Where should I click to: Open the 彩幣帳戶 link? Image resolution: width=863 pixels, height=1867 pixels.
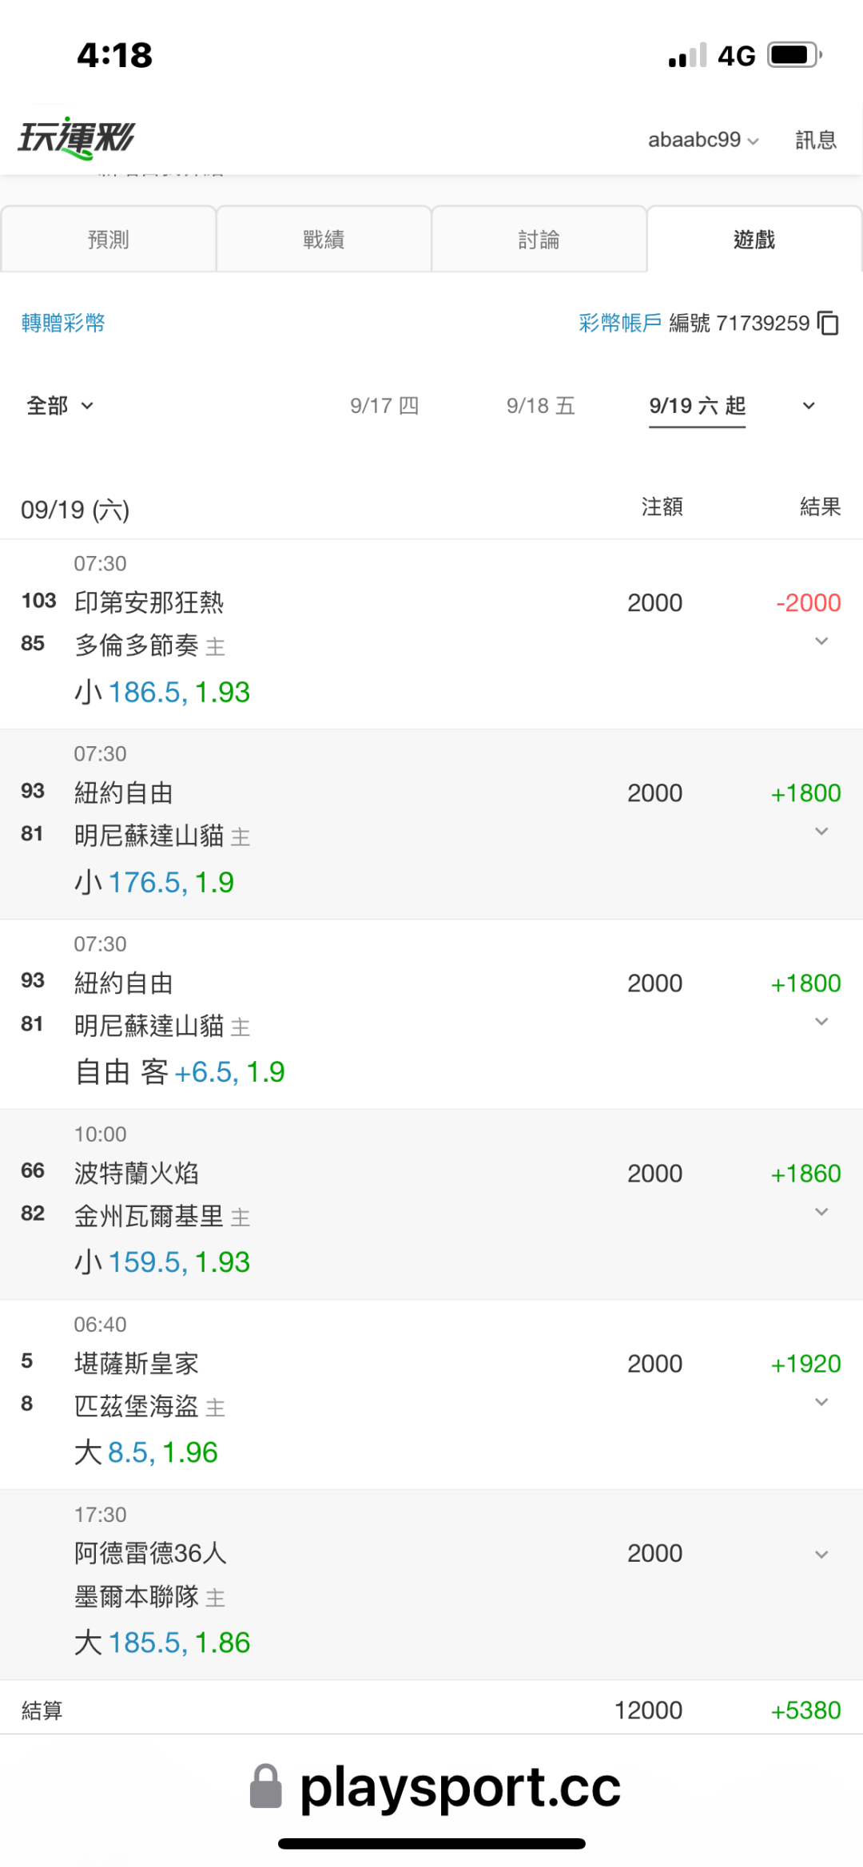[620, 323]
